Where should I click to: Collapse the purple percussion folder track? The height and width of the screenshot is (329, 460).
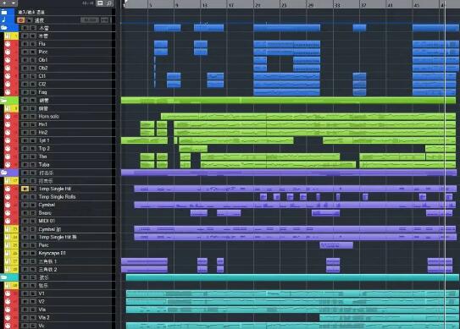point(4,173)
